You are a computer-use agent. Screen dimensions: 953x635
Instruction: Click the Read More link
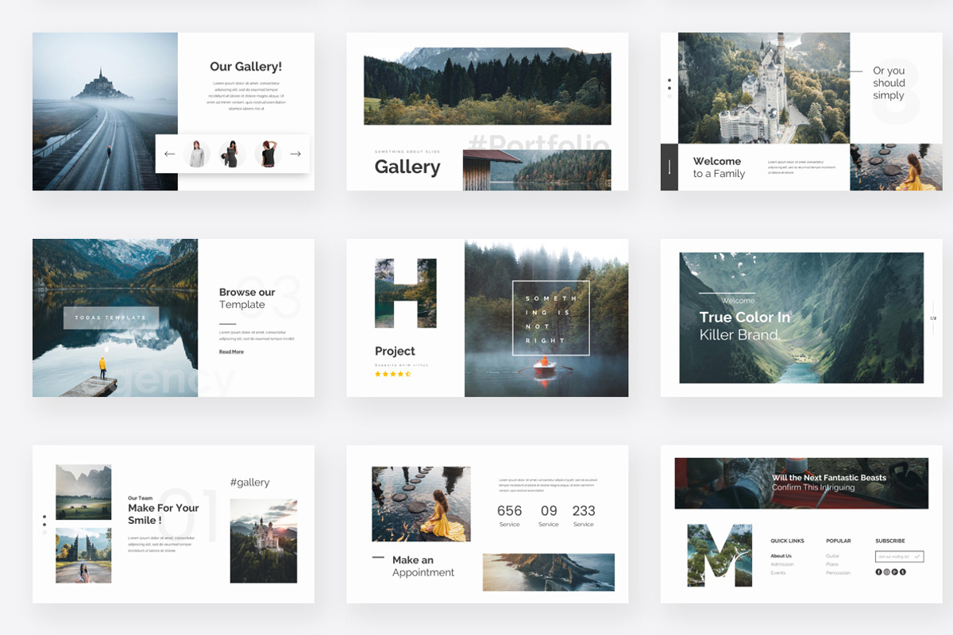pos(231,352)
